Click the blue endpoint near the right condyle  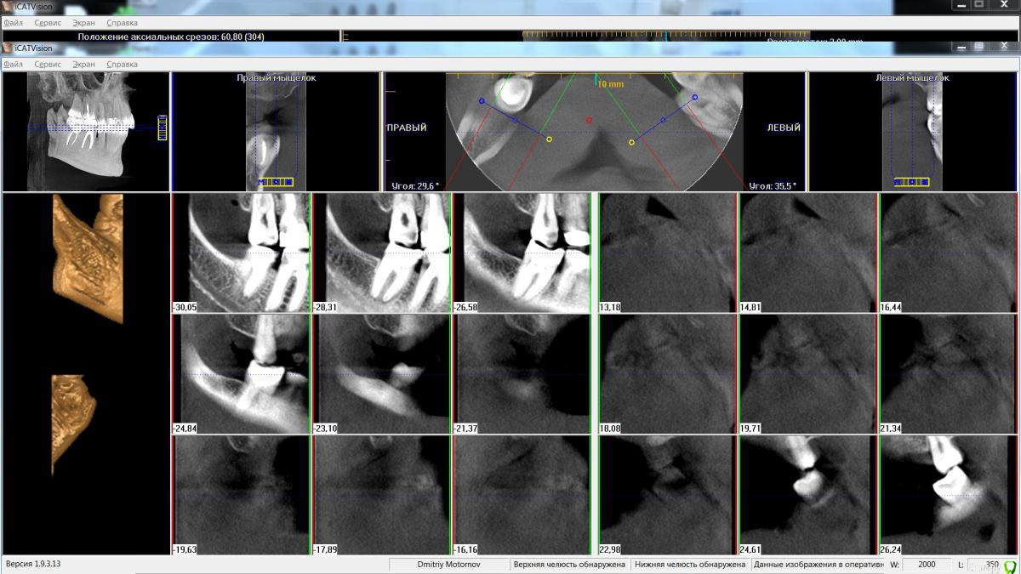pos(482,101)
